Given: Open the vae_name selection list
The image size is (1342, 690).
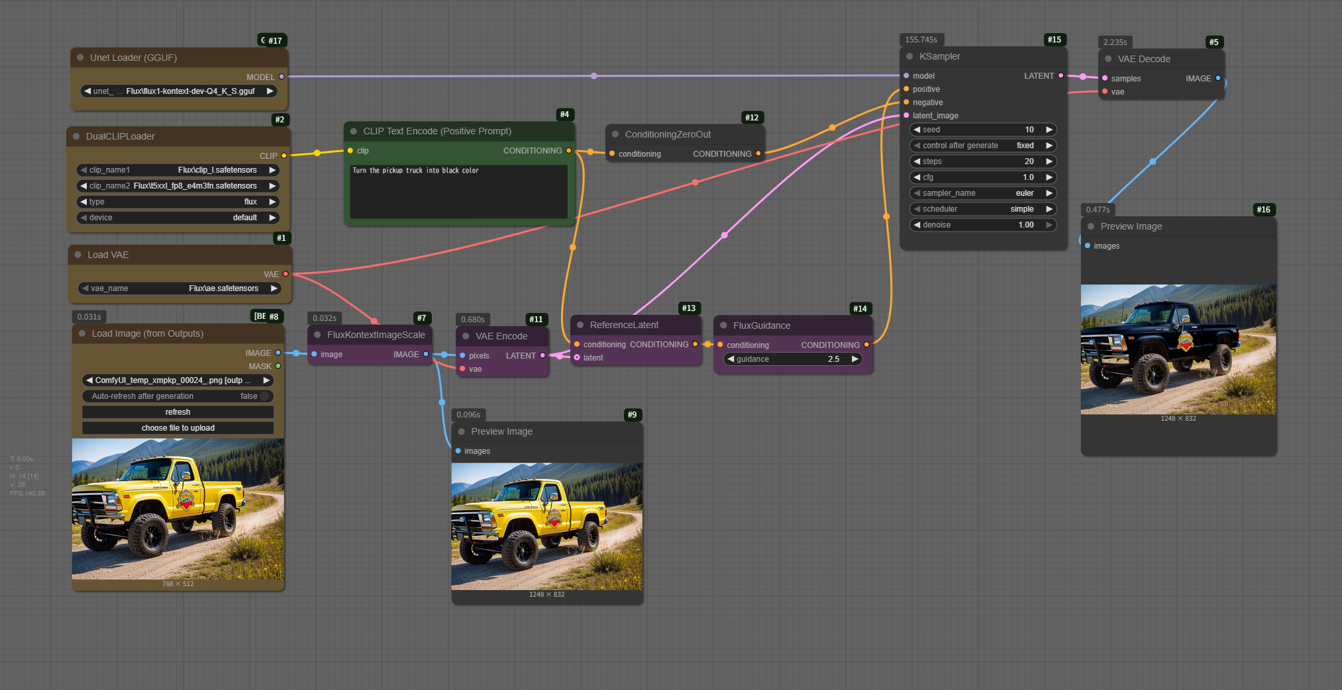Looking at the screenshot, I should click(x=179, y=288).
